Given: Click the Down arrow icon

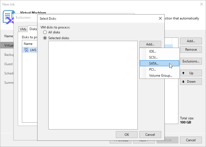Looking at the screenshot, I should tap(183, 82).
